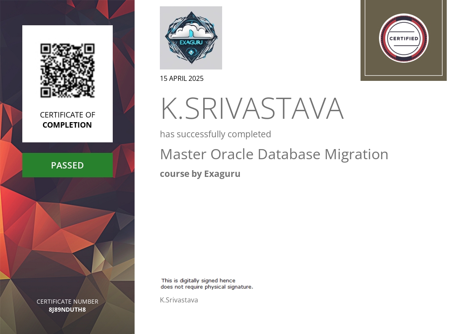
Task: Click the green PASSED badge
Action: tap(67, 165)
